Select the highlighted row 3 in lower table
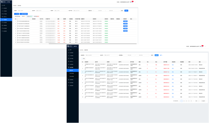 point(144,72)
